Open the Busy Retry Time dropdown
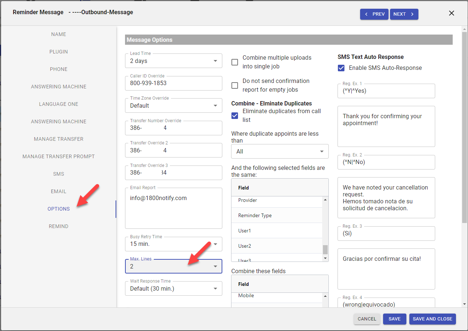Image resolution: width=468 pixels, height=331 pixels. tap(173, 244)
